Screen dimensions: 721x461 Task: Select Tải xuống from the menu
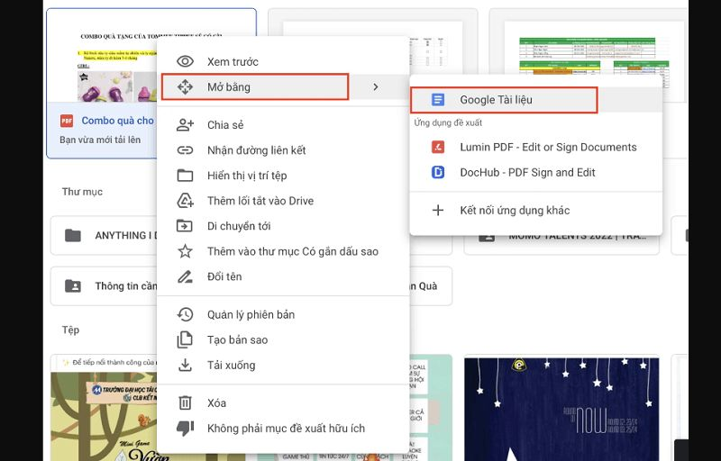pyautogui.click(x=283, y=365)
